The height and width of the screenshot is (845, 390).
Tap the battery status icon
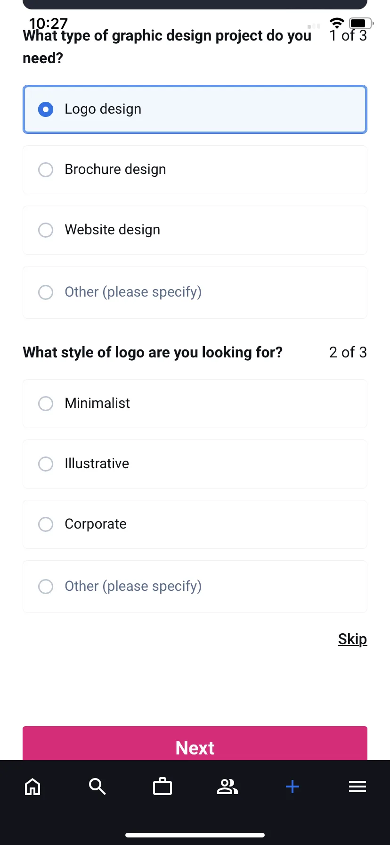point(361,23)
